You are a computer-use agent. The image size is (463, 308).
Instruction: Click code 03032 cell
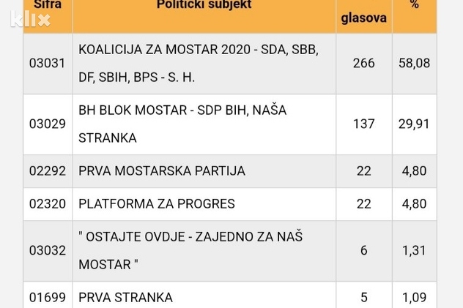(x=48, y=250)
